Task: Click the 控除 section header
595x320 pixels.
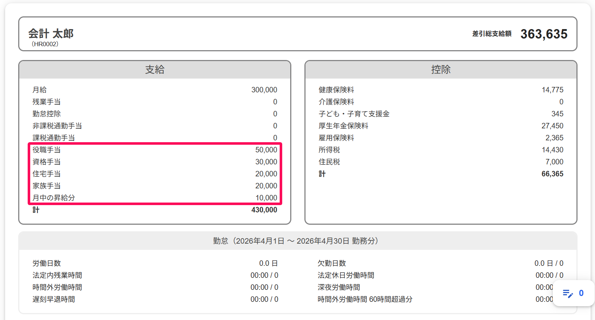Action: [441, 69]
